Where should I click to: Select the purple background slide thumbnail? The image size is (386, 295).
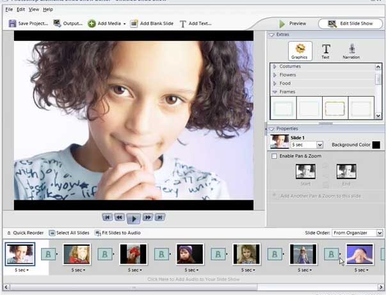pyautogui.click(x=360, y=254)
